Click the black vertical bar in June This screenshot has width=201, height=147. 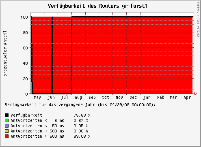(x=52, y=55)
